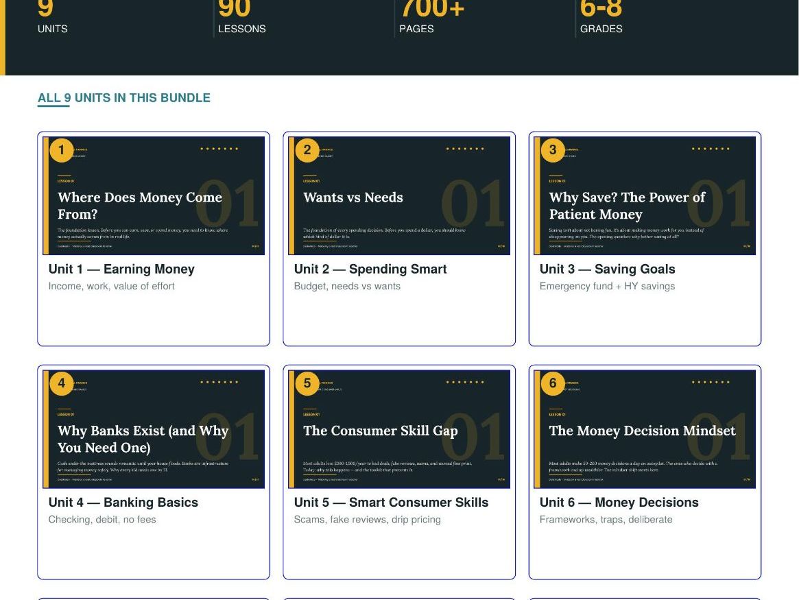
Task: Select the 'Unit 4 — Banking Basics' title
Action: (x=123, y=502)
